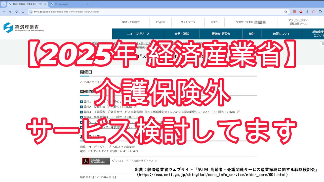Open 資料3 公開の取扱いについて PDF link
Image resolution: width=324 pixels, height=182 pixels.
(x=160, y=112)
